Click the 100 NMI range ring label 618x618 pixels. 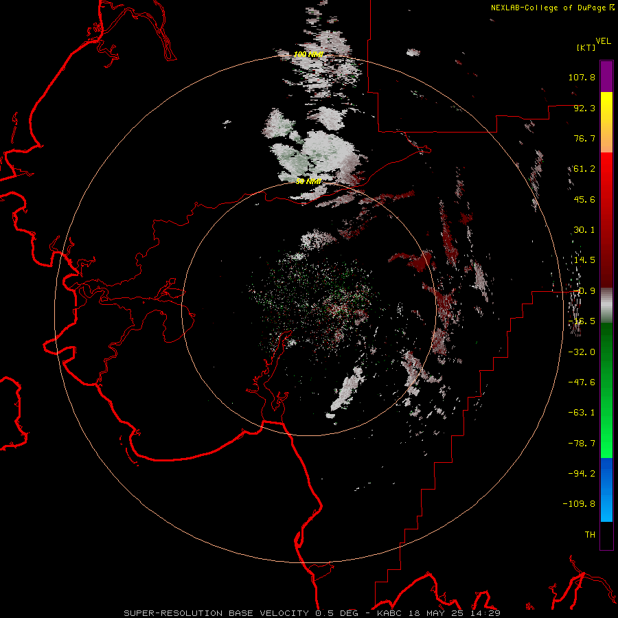[308, 54]
